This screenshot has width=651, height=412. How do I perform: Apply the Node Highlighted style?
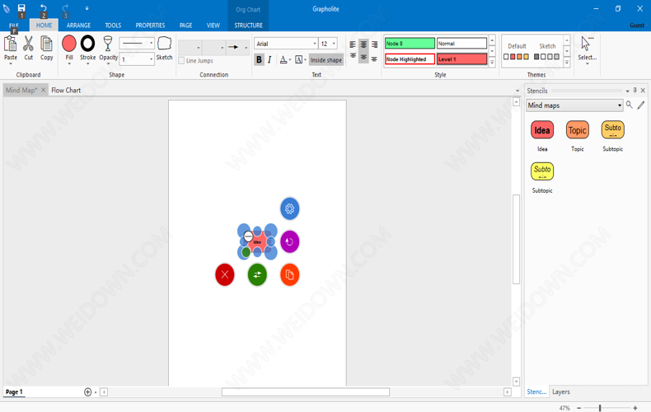tap(410, 59)
